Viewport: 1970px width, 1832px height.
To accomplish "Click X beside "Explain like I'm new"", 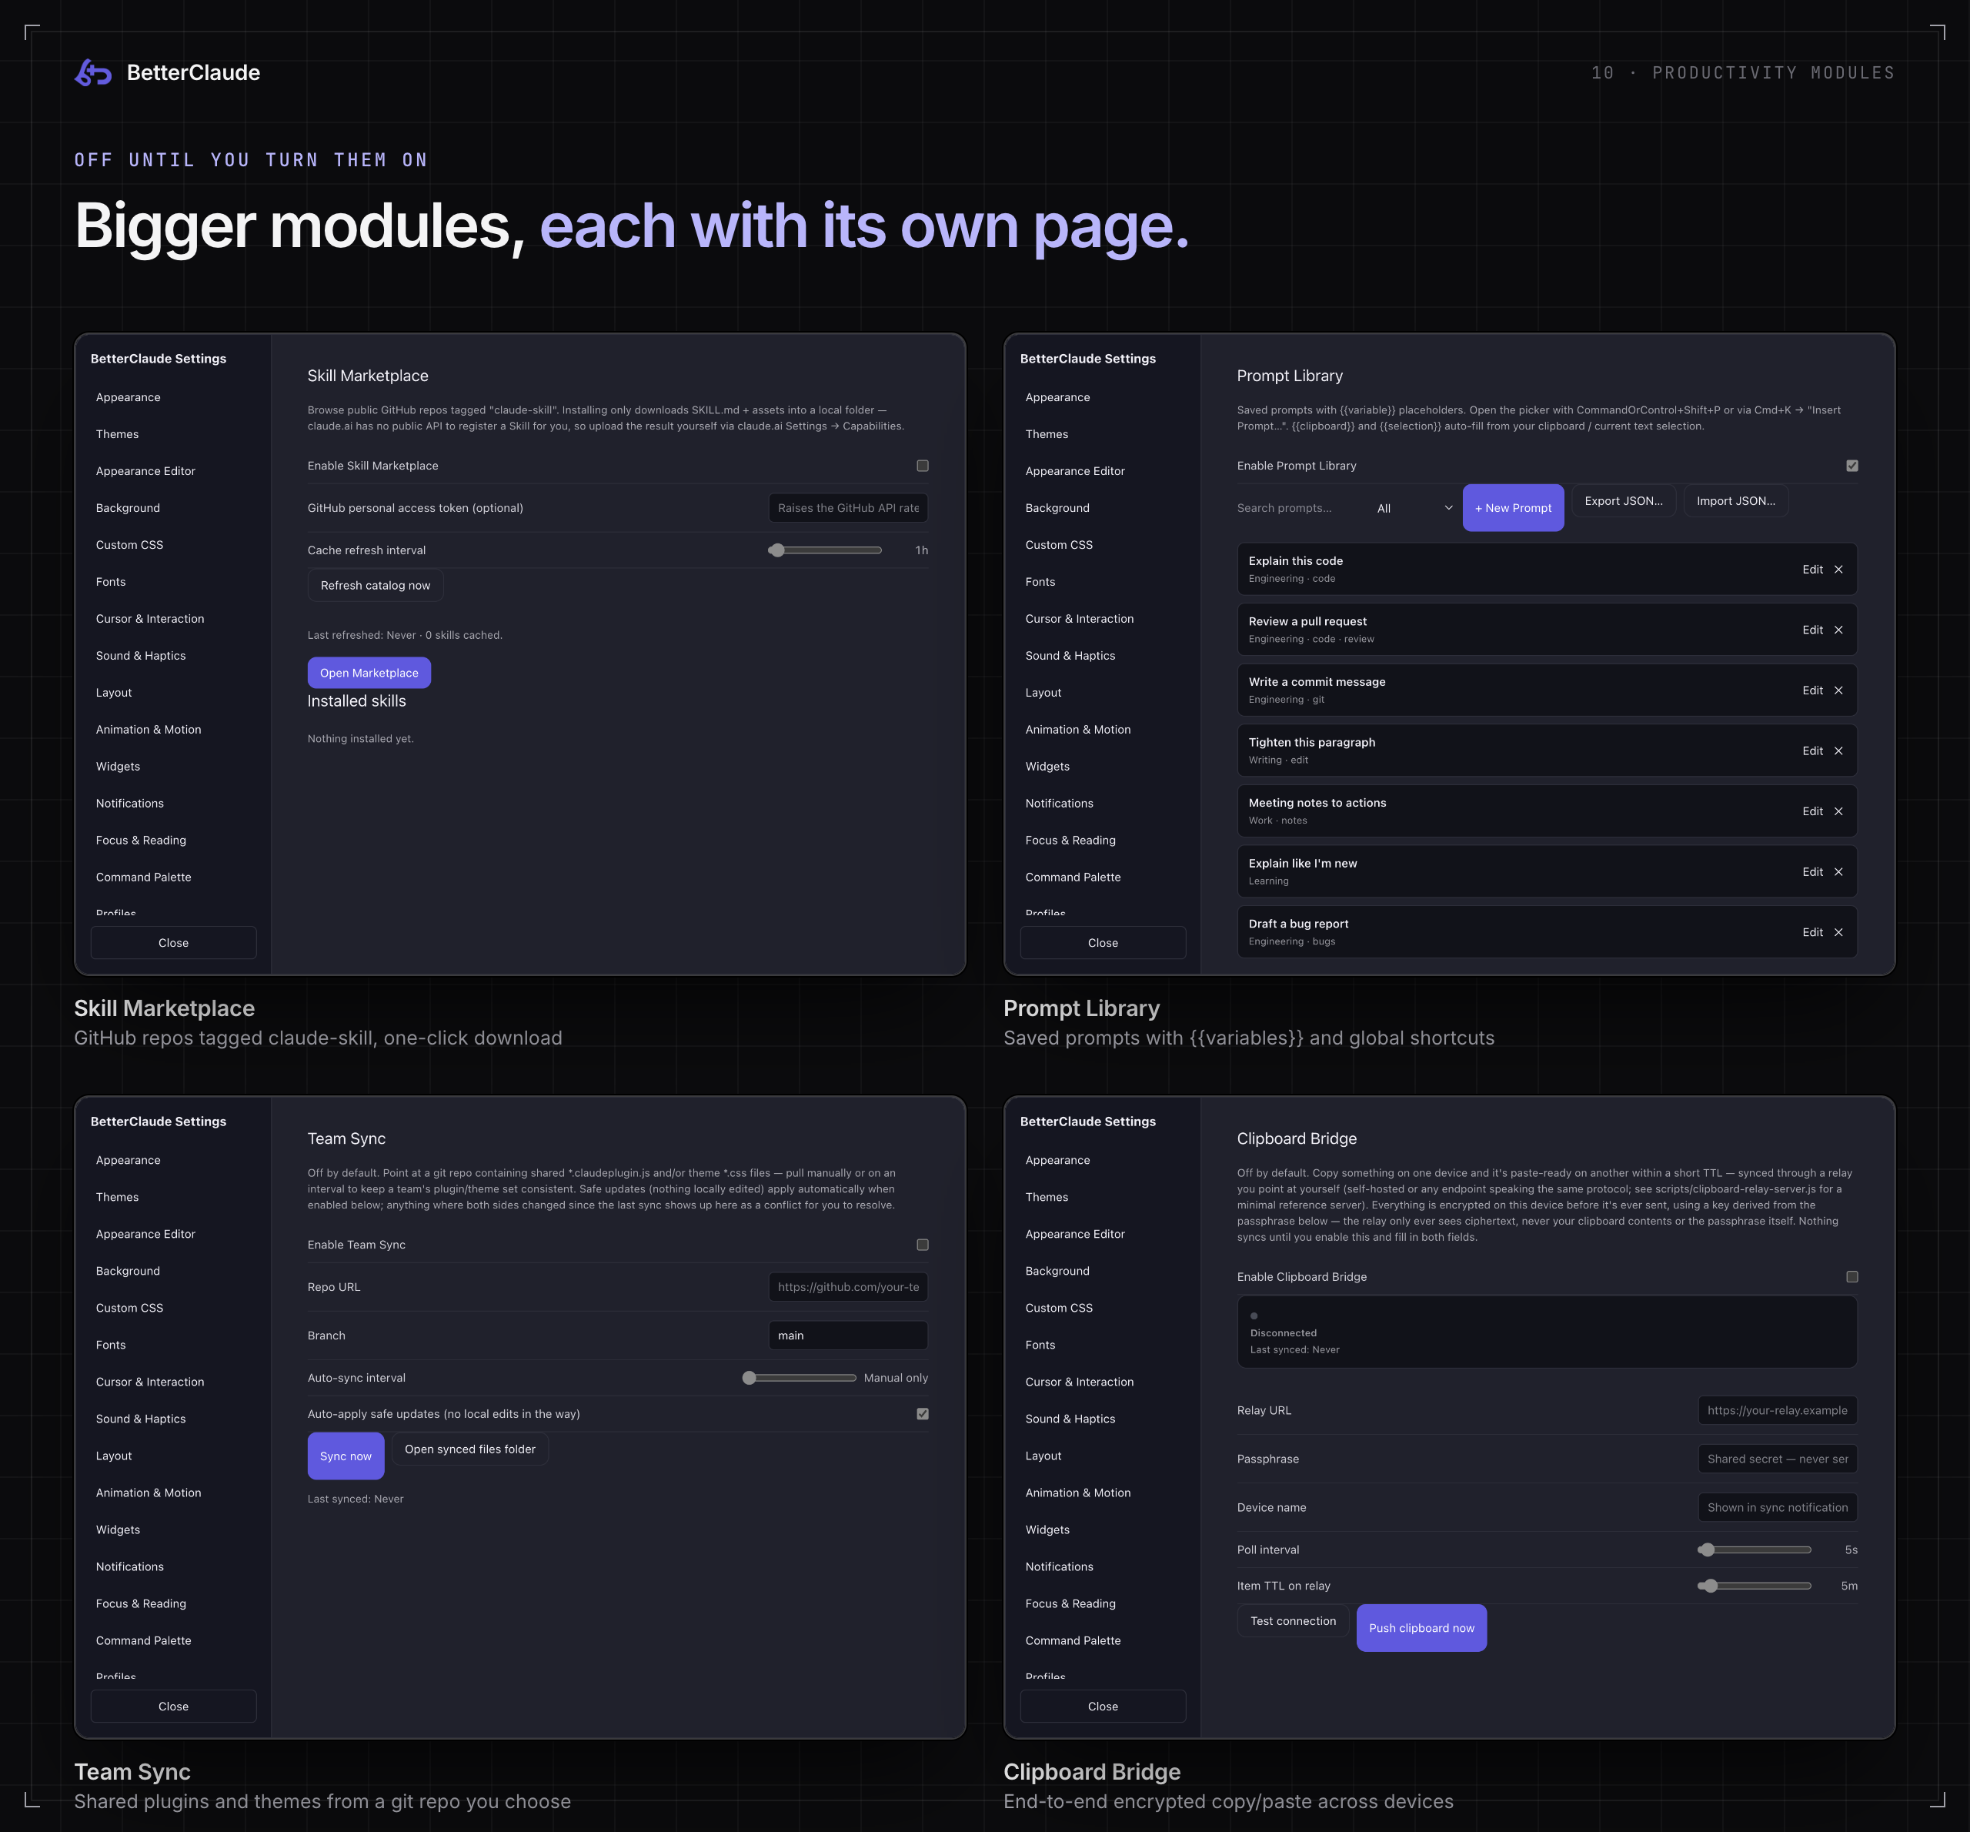I will click(1838, 872).
